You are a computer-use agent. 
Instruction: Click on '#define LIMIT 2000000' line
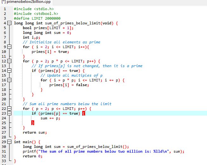pos(37,18)
